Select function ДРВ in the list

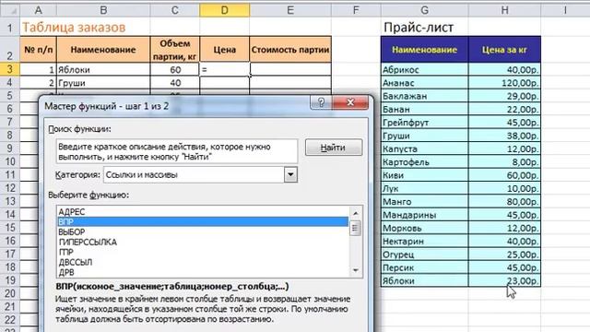click(203, 272)
